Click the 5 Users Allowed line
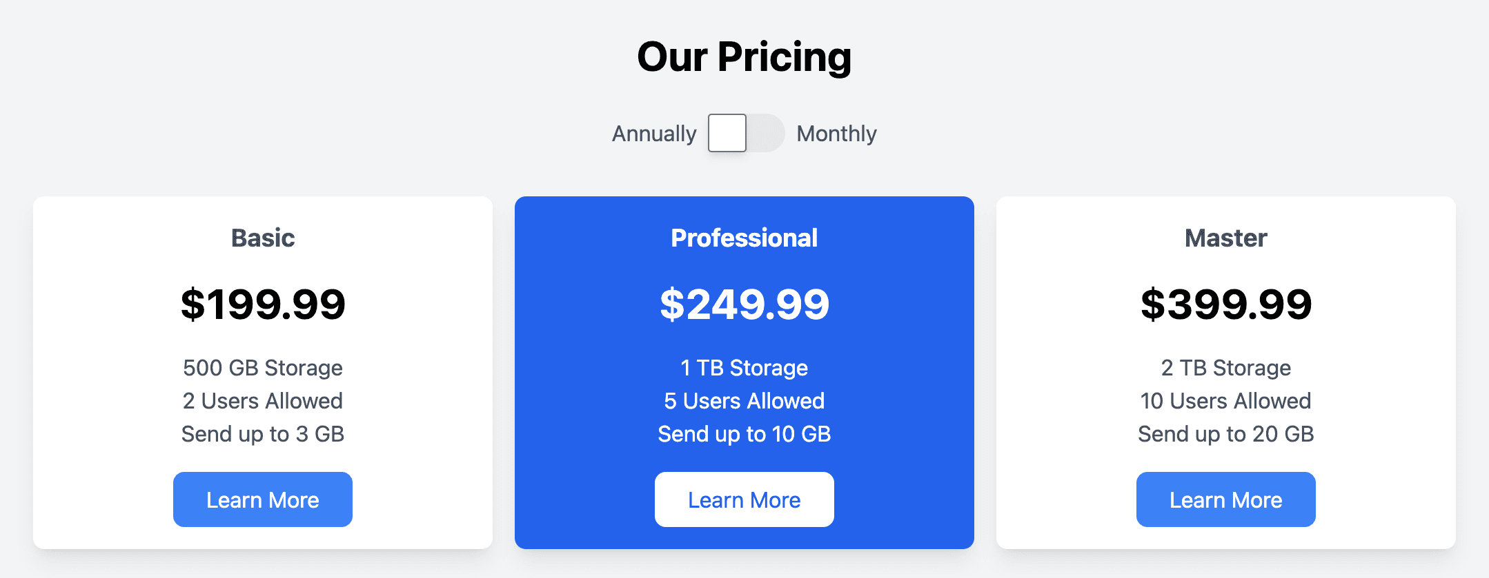This screenshot has width=1489, height=578. [744, 401]
